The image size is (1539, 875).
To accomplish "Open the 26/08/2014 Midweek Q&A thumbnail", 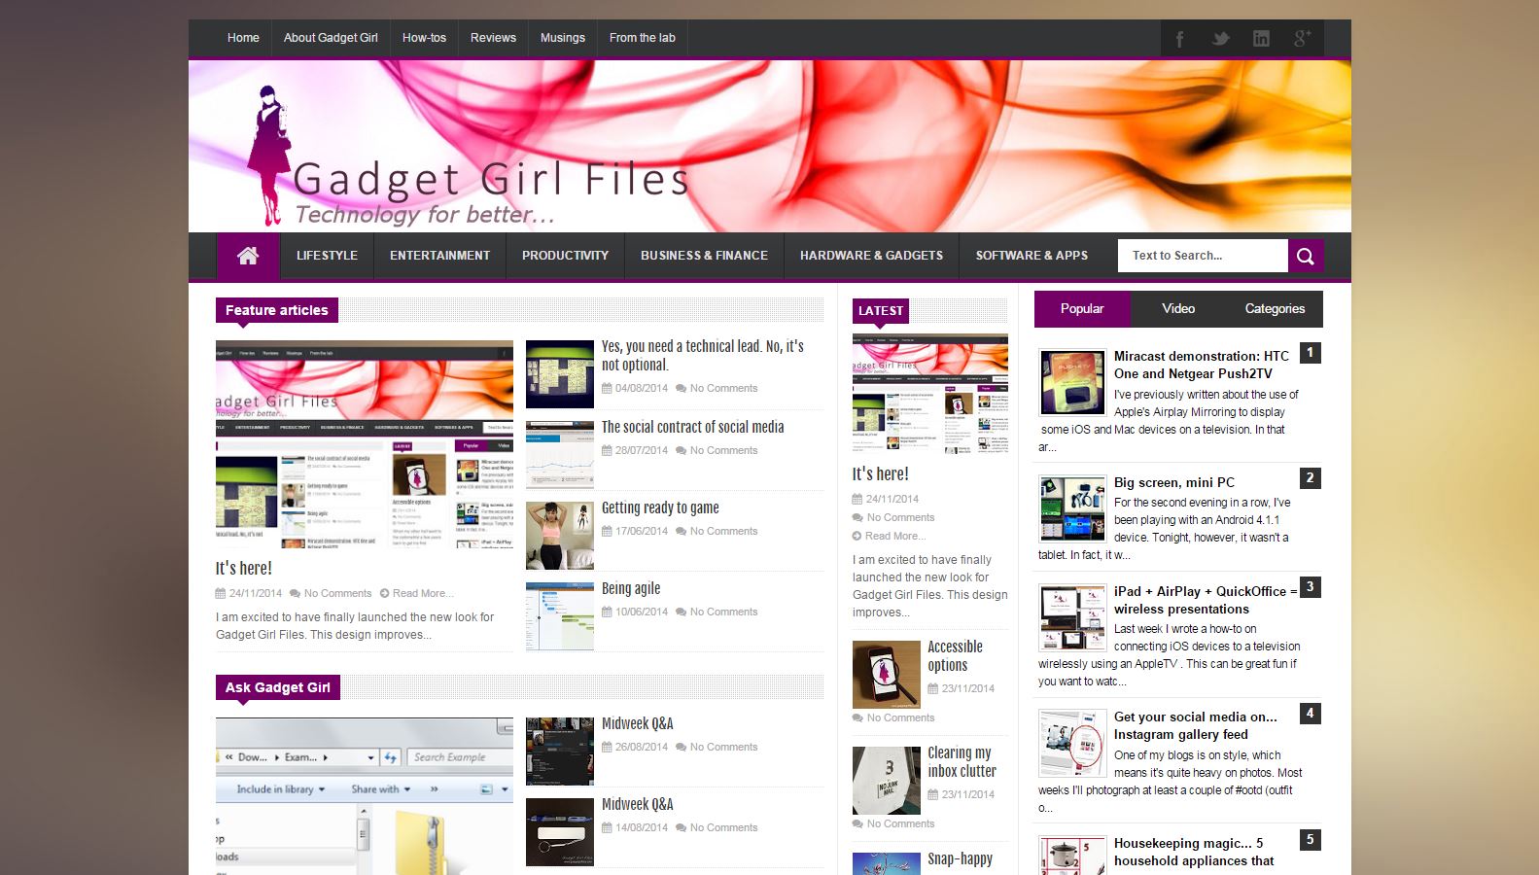I will 560,752.
